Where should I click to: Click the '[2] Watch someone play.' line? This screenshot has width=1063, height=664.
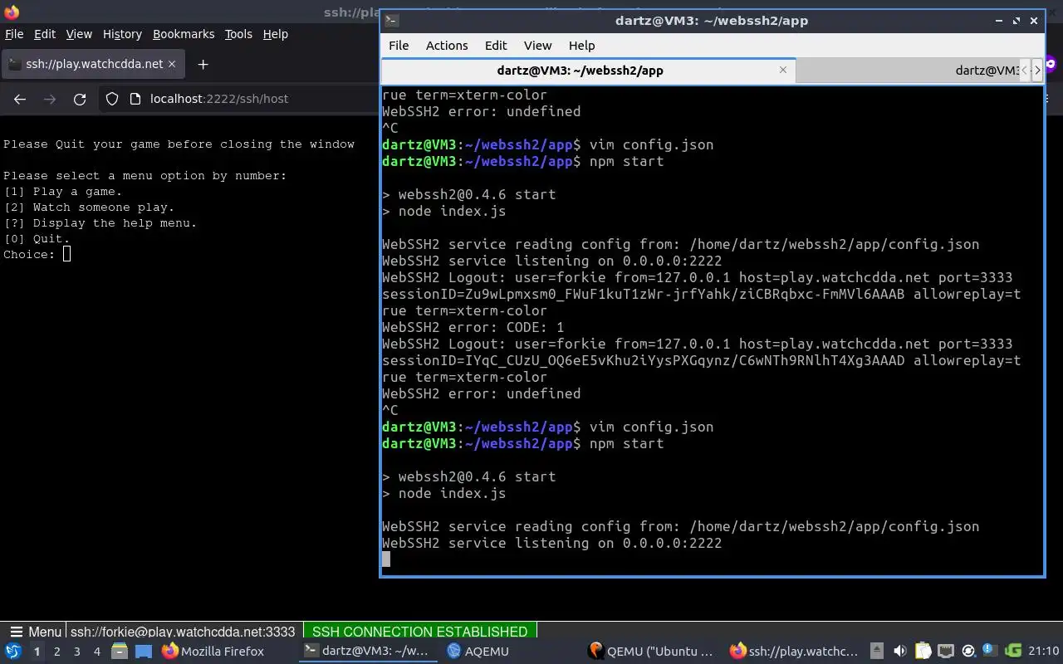coord(89,207)
